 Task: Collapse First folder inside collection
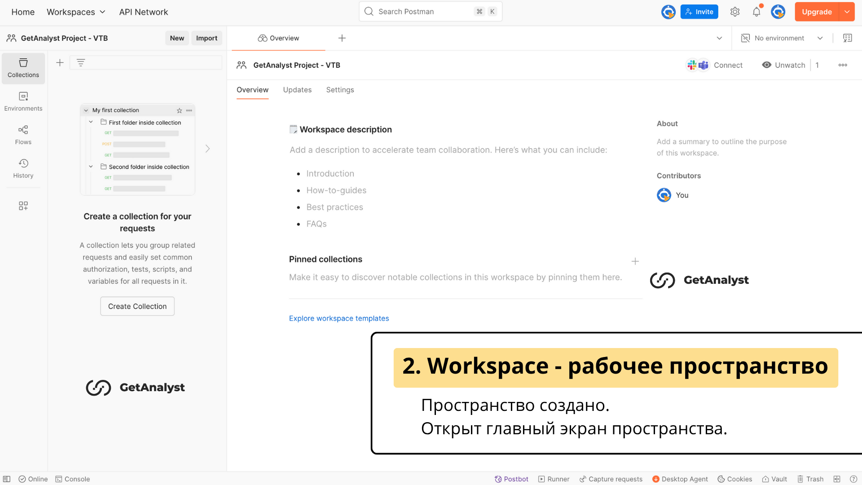(x=91, y=122)
